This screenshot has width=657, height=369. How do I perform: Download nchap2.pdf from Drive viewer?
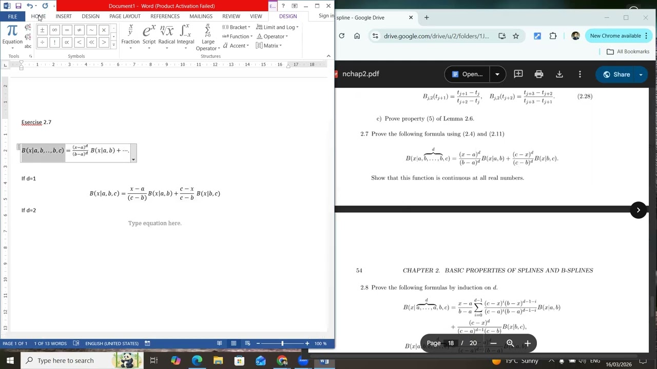[559, 74]
